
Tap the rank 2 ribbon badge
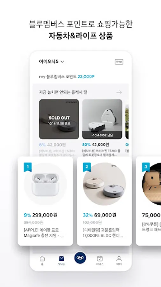tap(87, 167)
